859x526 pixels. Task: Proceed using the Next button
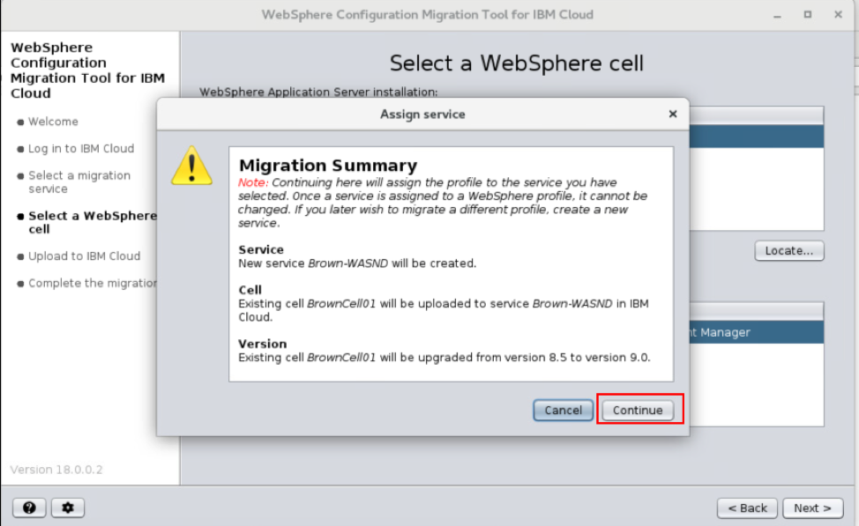812,507
